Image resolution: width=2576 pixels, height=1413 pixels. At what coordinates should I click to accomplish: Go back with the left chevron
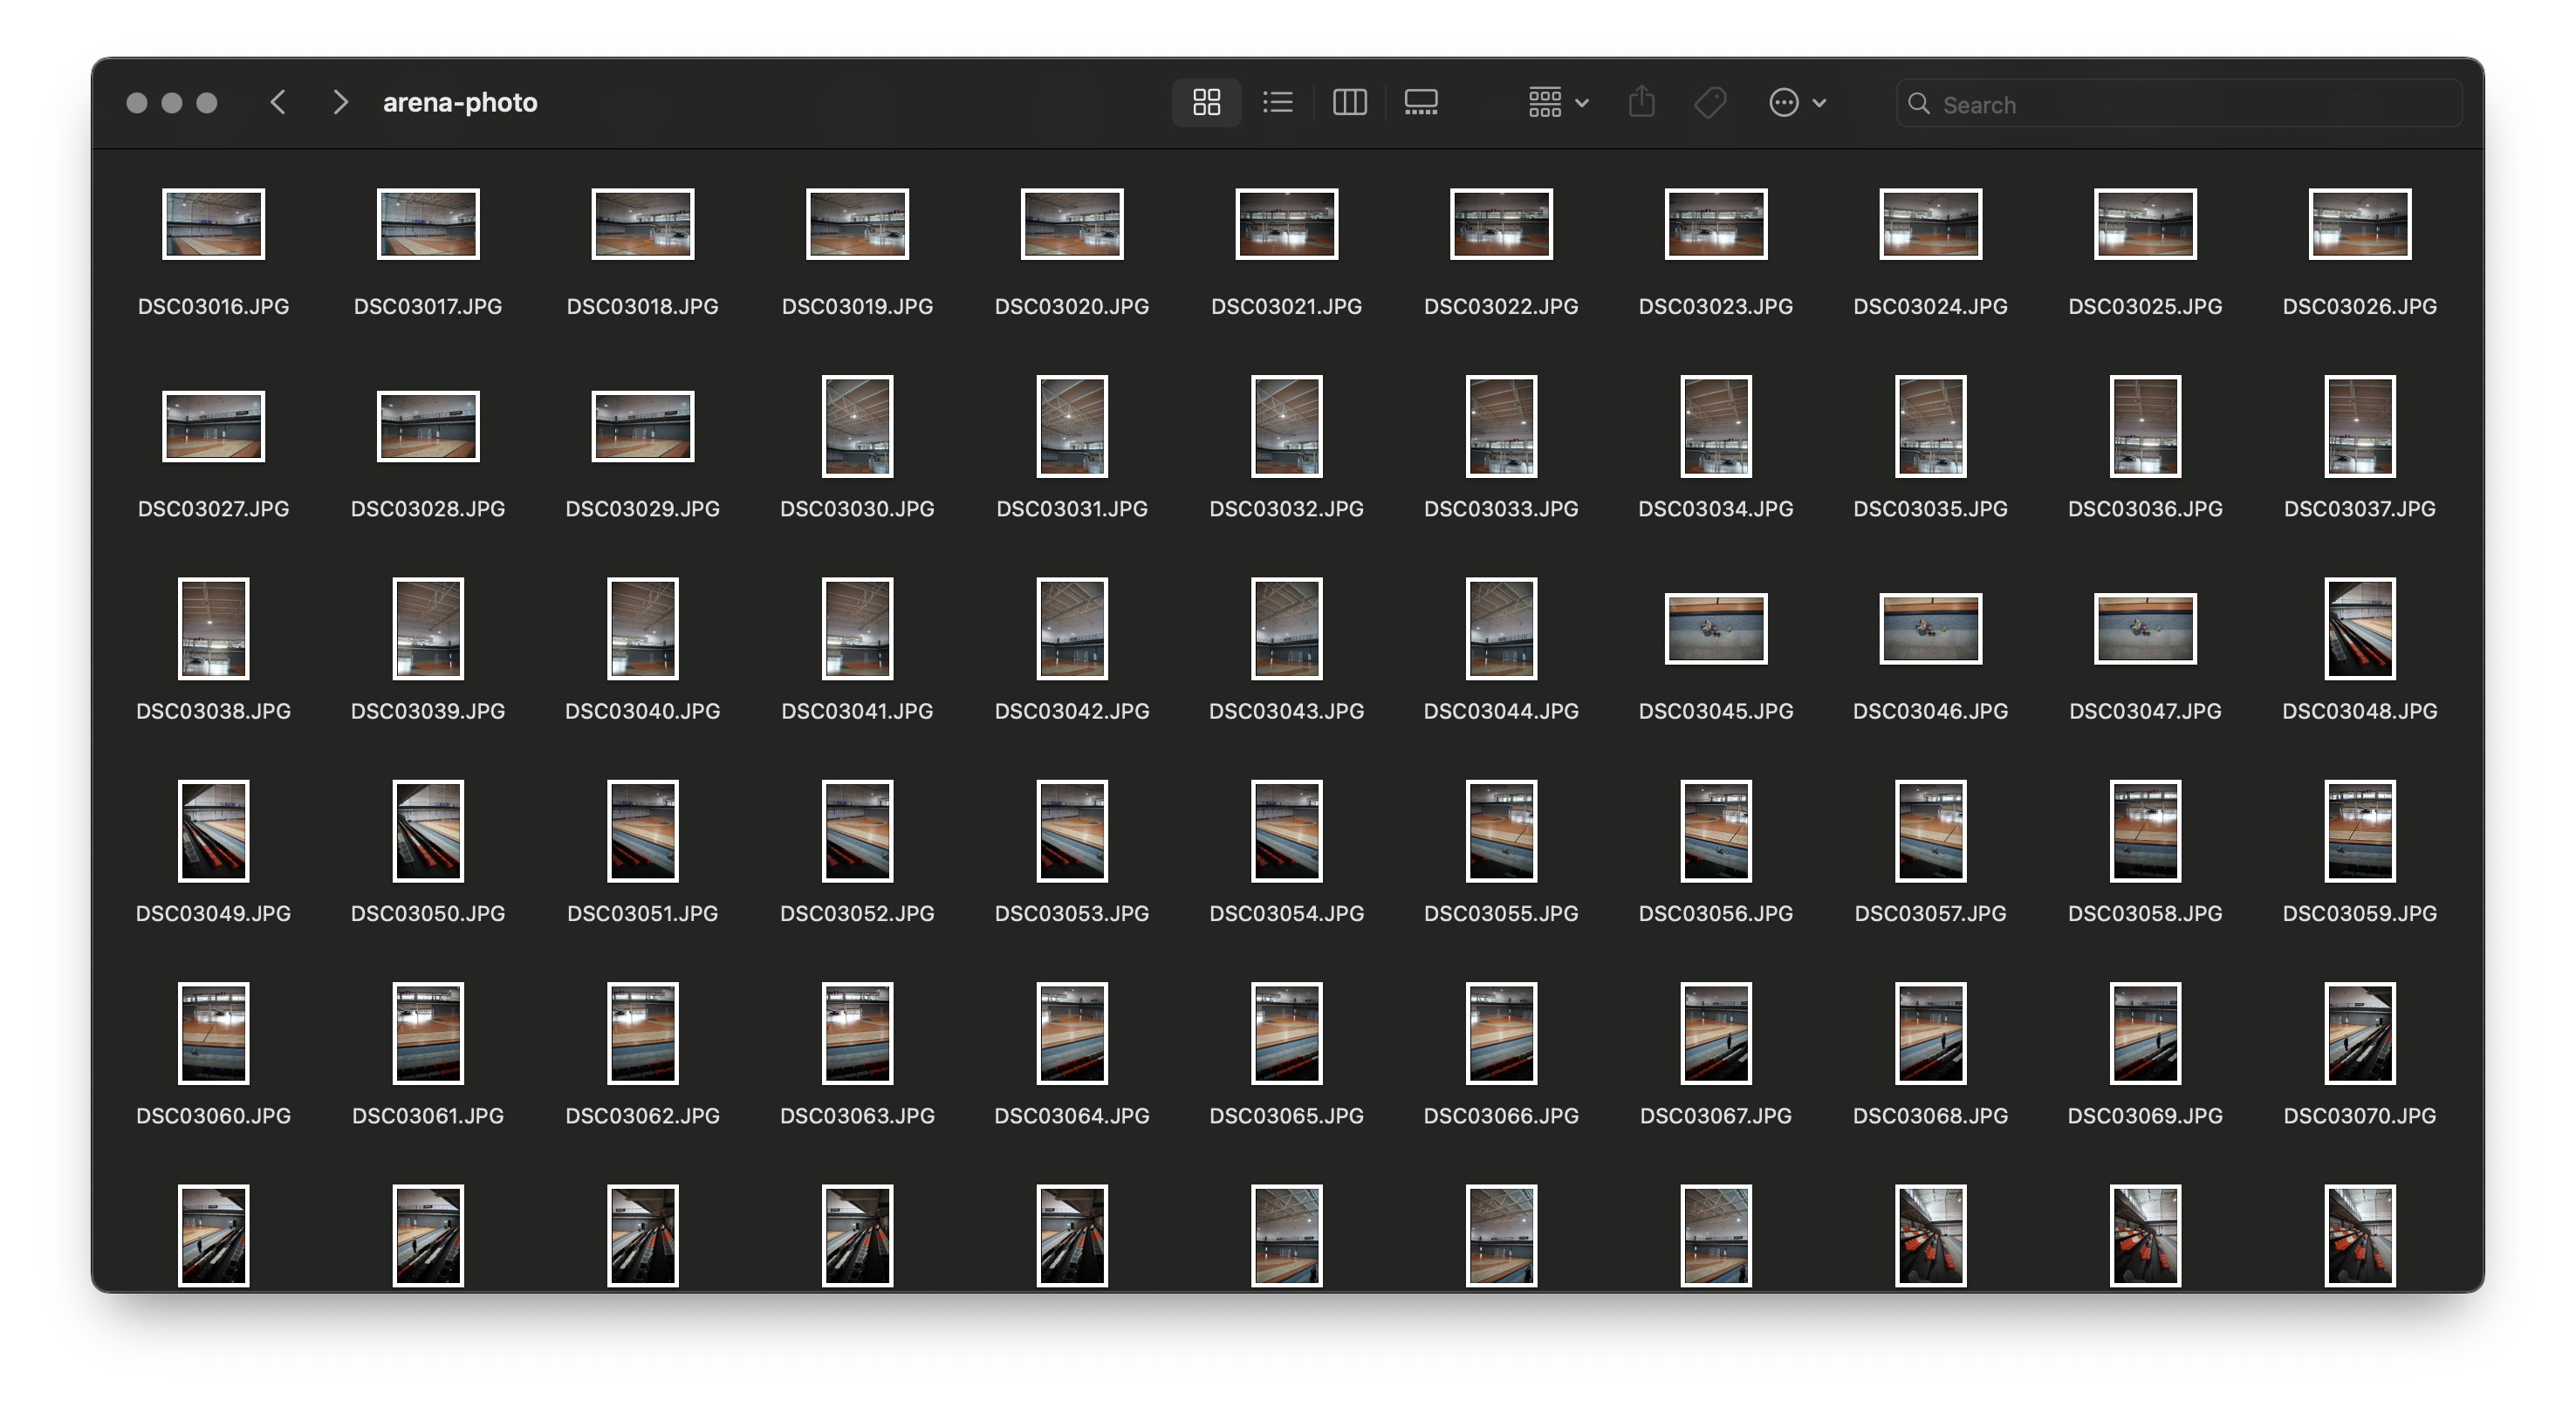[x=279, y=102]
